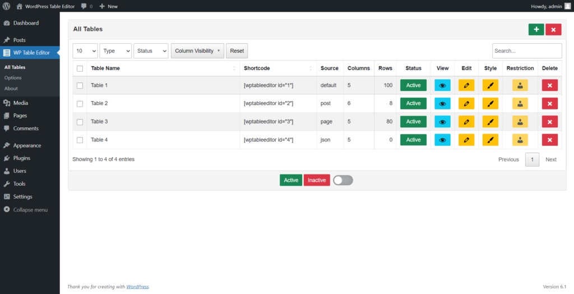
Task: Open style brush for Table 3
Action: click(490, 122)
